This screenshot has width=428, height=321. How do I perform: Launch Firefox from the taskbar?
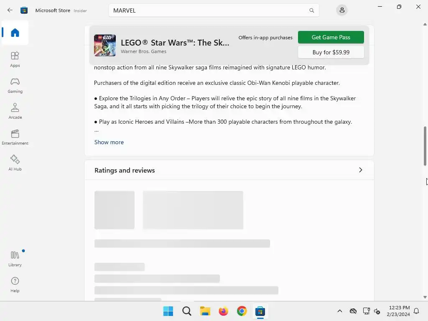pyautogui.click(x=223, y=311)
